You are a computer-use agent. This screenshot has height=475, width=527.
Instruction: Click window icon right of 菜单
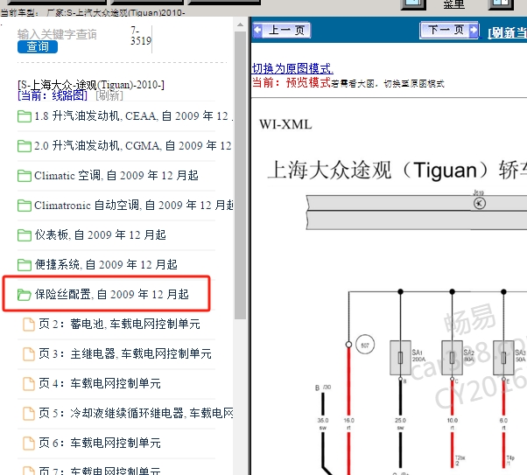(501, 4)
